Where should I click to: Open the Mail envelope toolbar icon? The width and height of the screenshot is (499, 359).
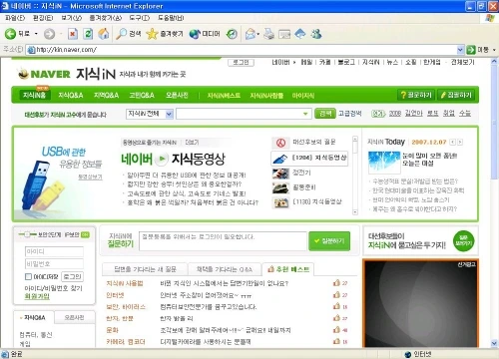click(x=250, y=34)
